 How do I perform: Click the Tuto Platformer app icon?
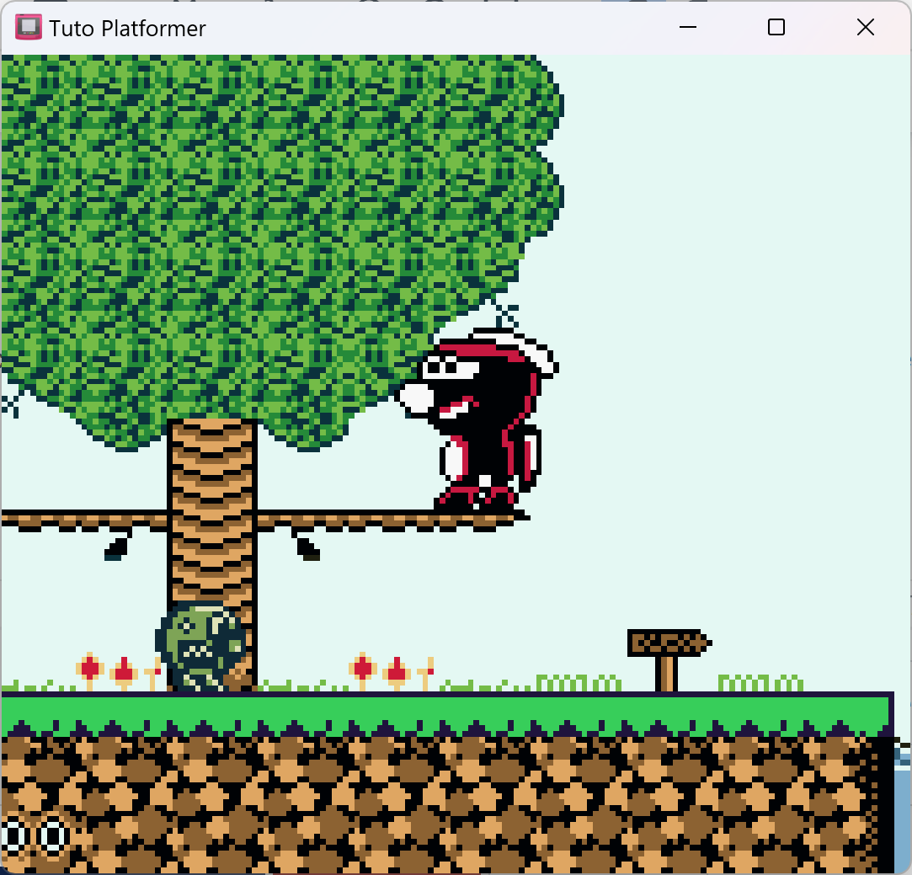pos(28,28)
